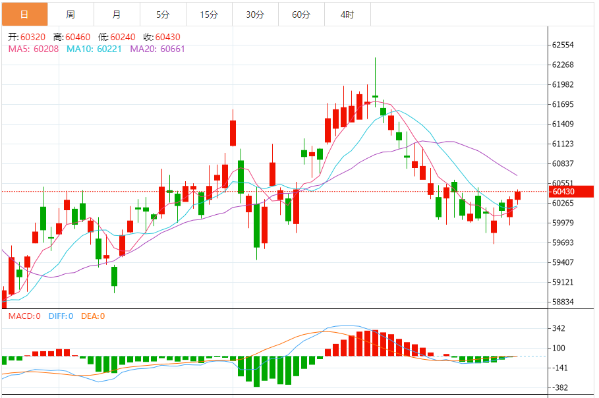Click the last red candlestick on the chart

click(x=518, y=196)
